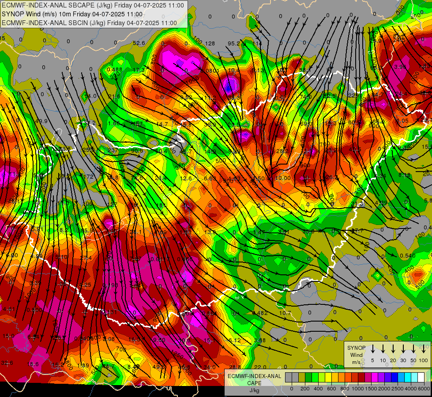Click the map value '95.2'

(233, 43)
